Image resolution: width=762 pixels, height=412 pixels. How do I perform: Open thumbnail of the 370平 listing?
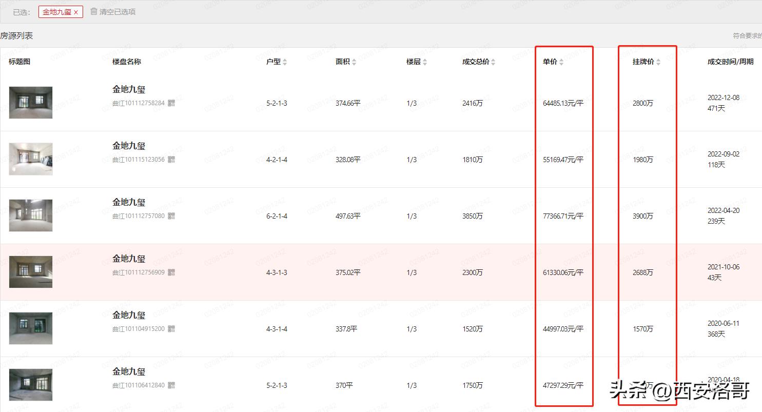coord(31,385)
